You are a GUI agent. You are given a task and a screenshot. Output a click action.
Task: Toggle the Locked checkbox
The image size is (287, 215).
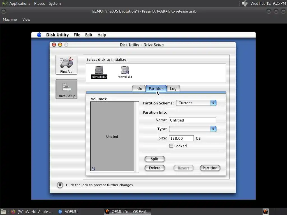(x=171, y=146)
